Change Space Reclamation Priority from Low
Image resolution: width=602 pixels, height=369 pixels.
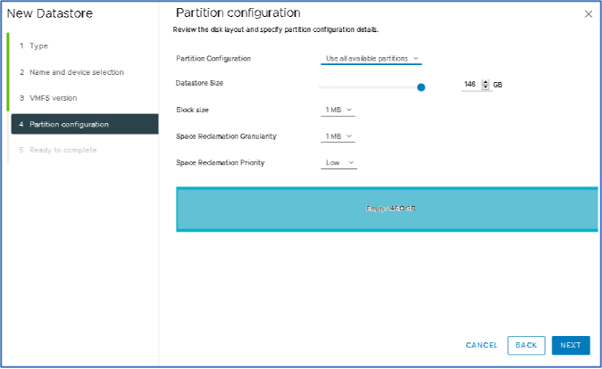(339, 163)
